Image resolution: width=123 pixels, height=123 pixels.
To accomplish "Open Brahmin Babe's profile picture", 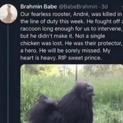I will 9,14.
